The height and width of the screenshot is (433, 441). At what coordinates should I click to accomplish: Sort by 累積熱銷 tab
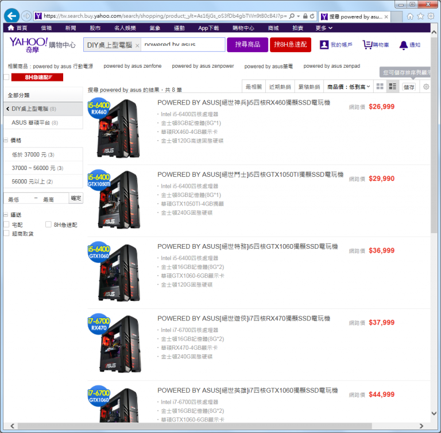click(309, 87)
